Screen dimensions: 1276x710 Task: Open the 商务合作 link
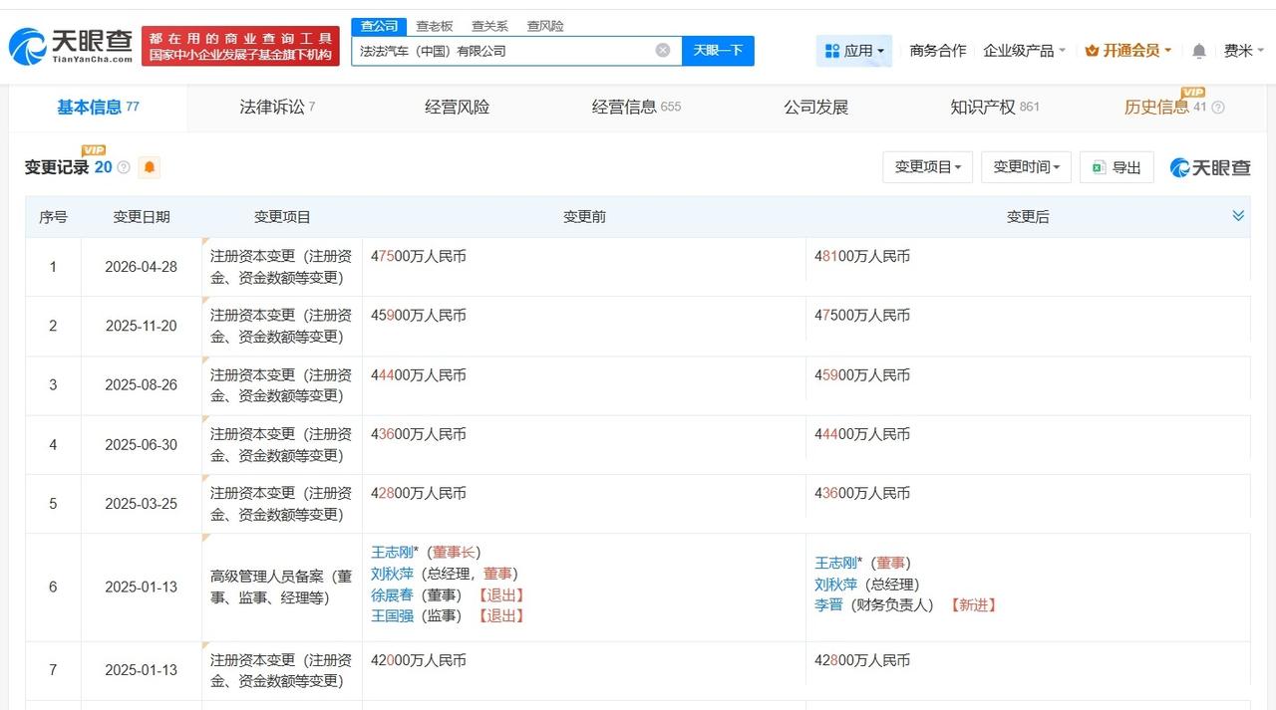tap(938, 50)
